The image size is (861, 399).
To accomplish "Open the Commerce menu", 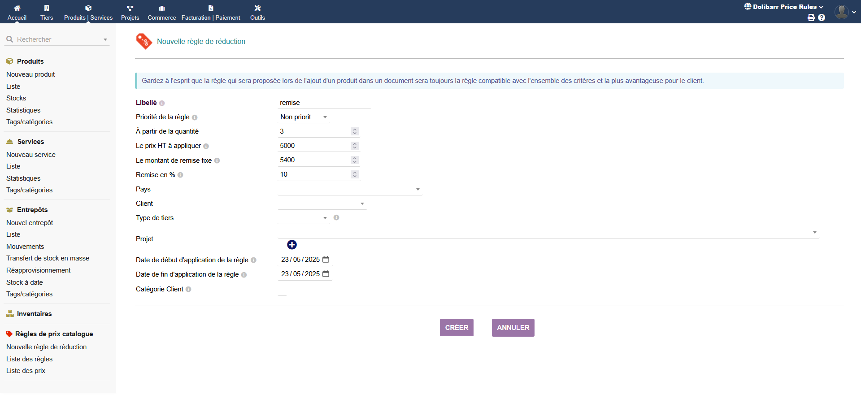I will click(x=162, y=13).
